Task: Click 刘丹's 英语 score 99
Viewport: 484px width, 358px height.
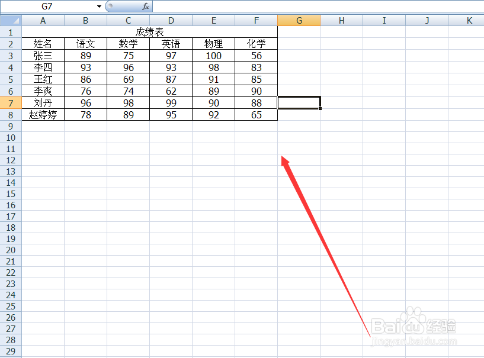Action: click(x=171, y=103)
